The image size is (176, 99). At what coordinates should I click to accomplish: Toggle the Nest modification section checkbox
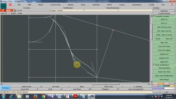[154, 65]
